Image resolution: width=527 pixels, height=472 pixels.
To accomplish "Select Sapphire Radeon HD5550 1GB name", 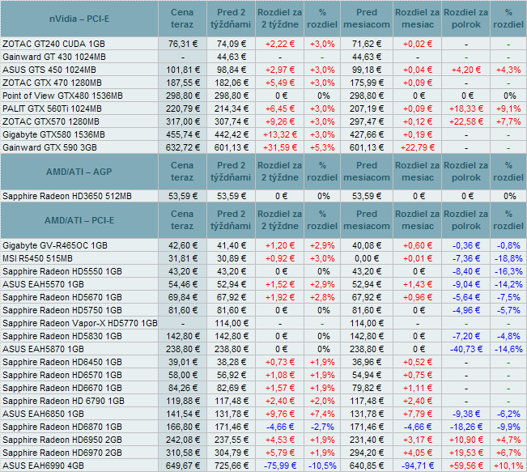I will click(x=62, y=272).
